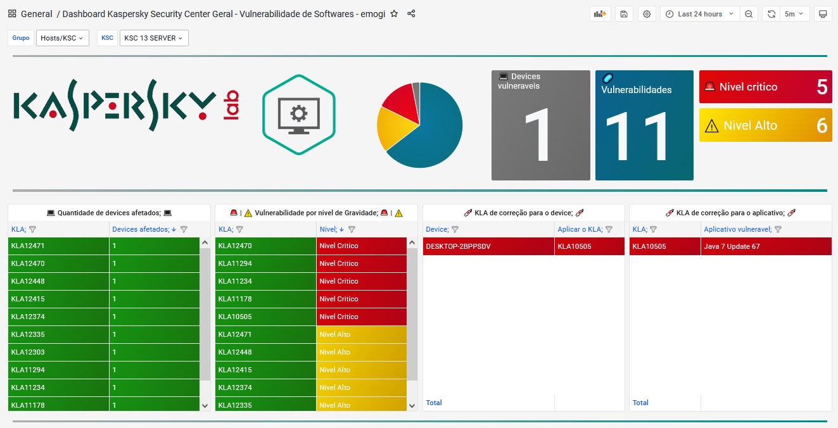Open the Last 24 hours time picker
Screen dimensions: 838x428
[699, 14]
